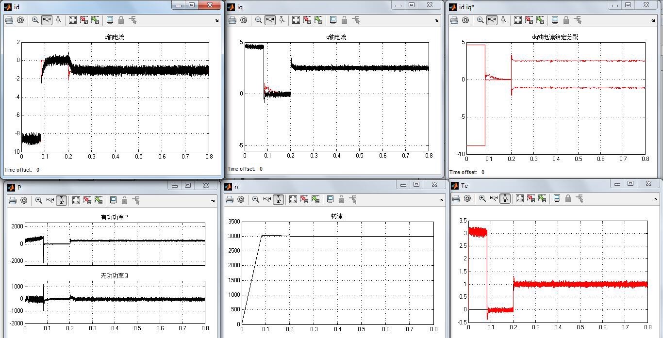Select the 无功功率Q plot axes
Screen dimensions: 663x338
point(115,302)
